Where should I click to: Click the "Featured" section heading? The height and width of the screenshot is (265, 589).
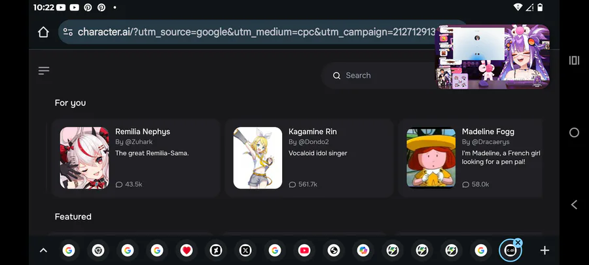[73, 217]
